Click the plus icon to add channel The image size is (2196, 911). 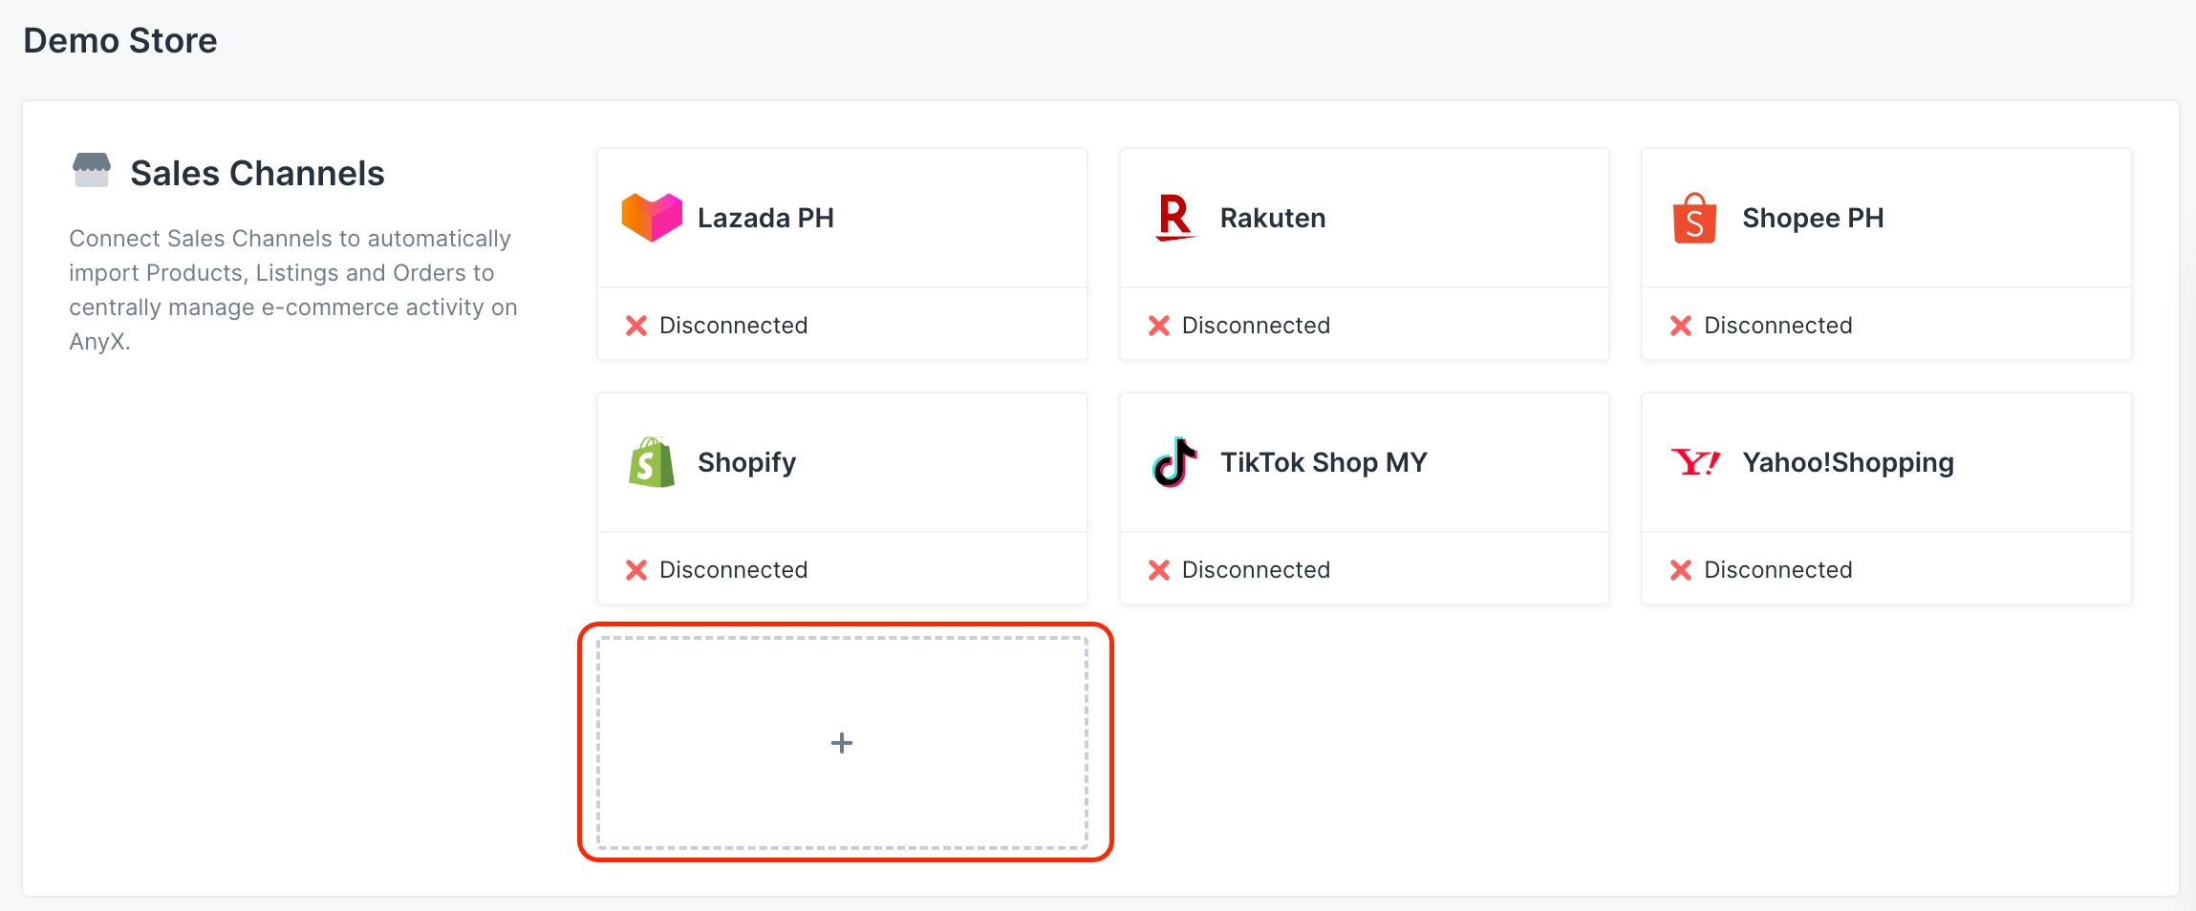coord(842,743)
